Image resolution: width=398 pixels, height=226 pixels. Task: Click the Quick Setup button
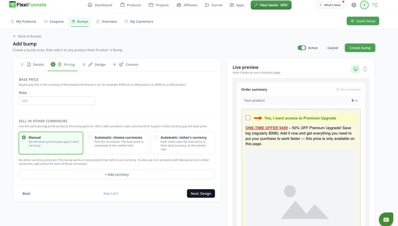click(x=363, y=21)
